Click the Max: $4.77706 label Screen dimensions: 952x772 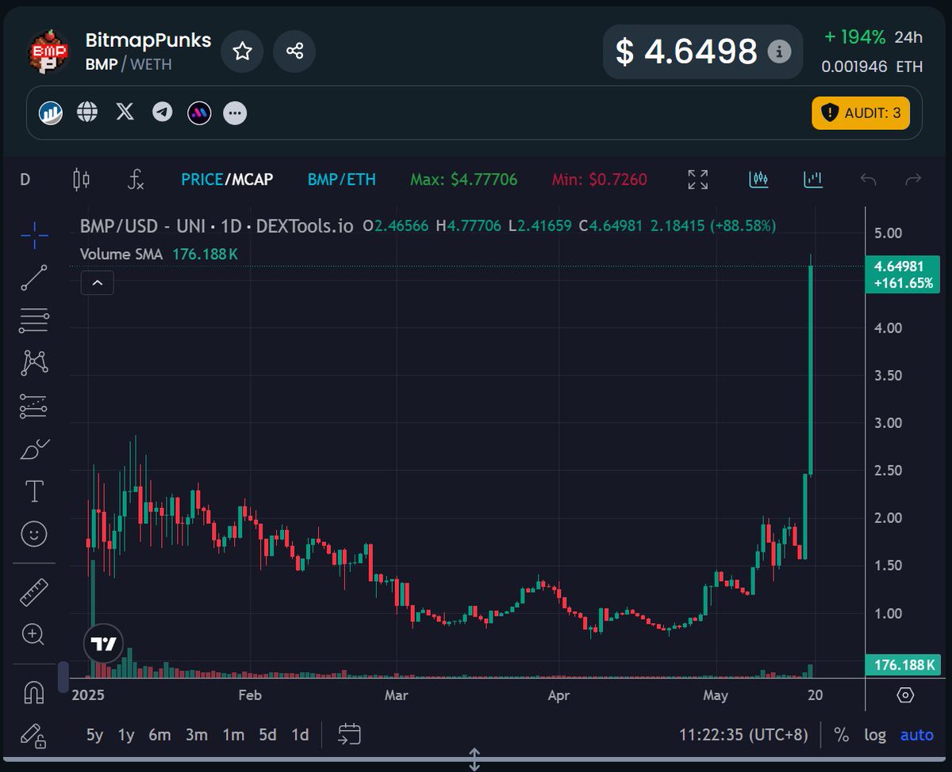pos(463,180)
